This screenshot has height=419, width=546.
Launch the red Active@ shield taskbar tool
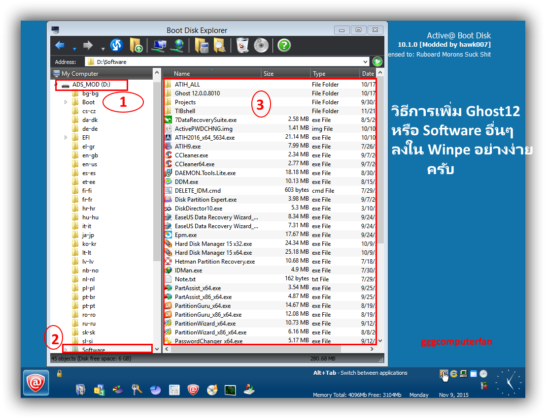pyautogui.click(x=193, y=390)
